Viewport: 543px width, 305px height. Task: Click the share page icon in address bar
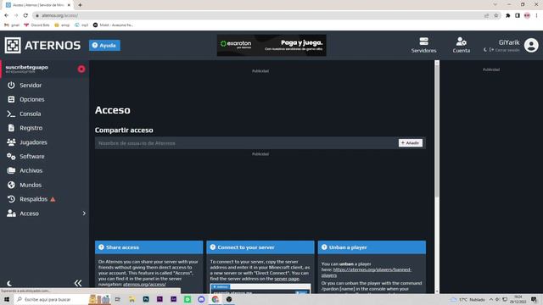click(486, 15)
